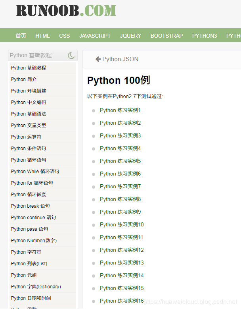Select sidebar item Python 条件语句
The width and height of the screenshot is (241, 309).
pyautogui.click(x=43, y=149)
